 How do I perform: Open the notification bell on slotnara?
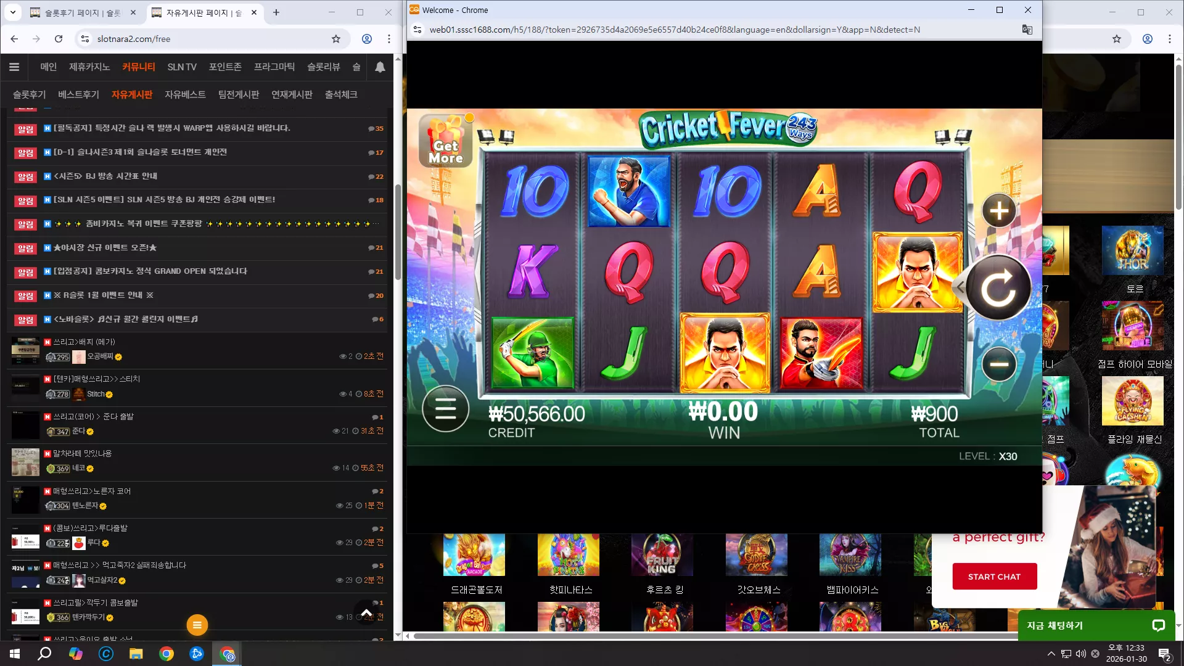click(x=380, y=67)
